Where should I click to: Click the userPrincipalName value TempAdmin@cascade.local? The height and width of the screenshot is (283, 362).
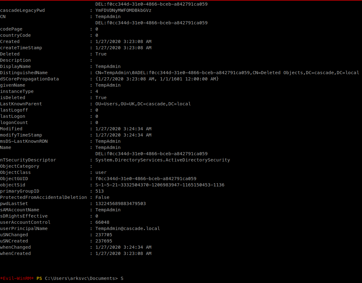pyautogui.click(x=128, y=228)
